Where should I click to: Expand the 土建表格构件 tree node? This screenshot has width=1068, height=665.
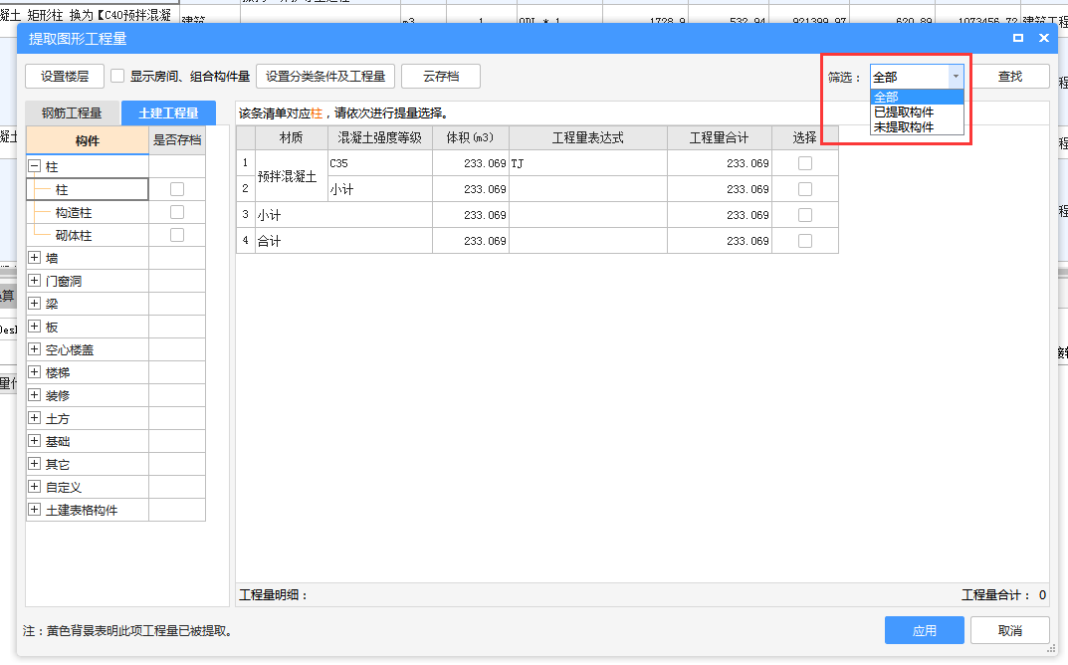click(35, 510)
